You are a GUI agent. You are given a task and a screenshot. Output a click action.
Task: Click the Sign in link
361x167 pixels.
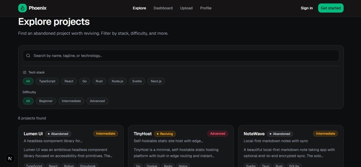pos(307,8)
